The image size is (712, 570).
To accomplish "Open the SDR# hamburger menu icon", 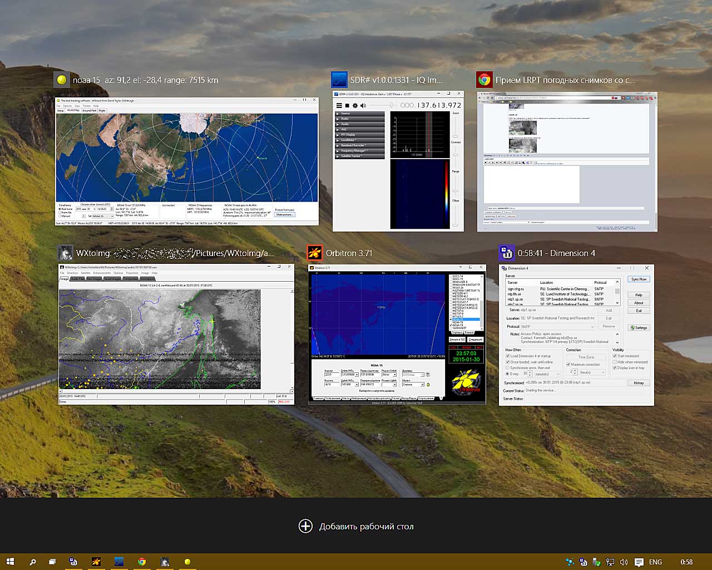I will tap(339, 105).
